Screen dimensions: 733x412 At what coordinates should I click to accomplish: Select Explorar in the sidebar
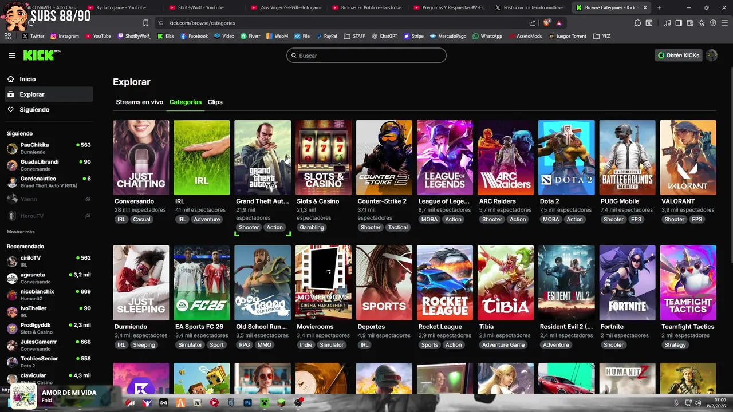49,94
